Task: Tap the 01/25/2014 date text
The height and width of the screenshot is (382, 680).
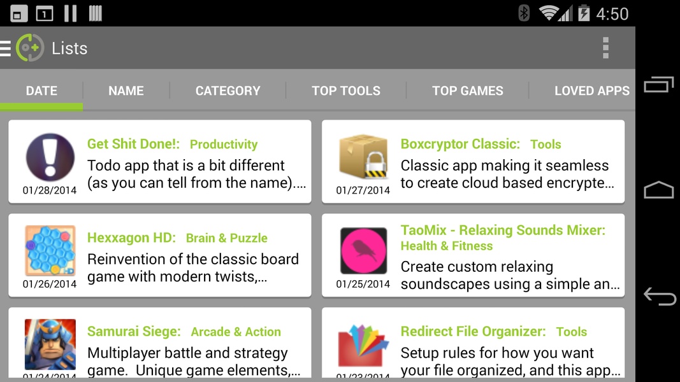Action: point(363,284)
